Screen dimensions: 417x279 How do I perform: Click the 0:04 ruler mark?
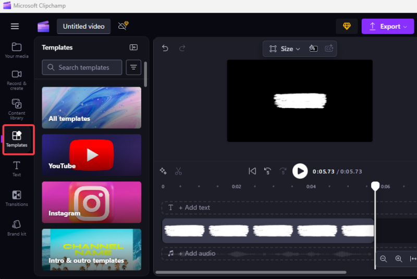[x=311, y=187]
